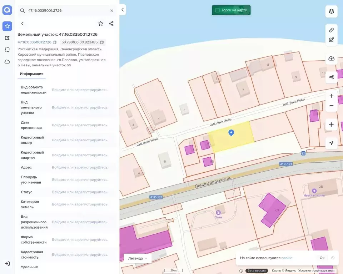Enable the Торги на карте checkbox

217,10
